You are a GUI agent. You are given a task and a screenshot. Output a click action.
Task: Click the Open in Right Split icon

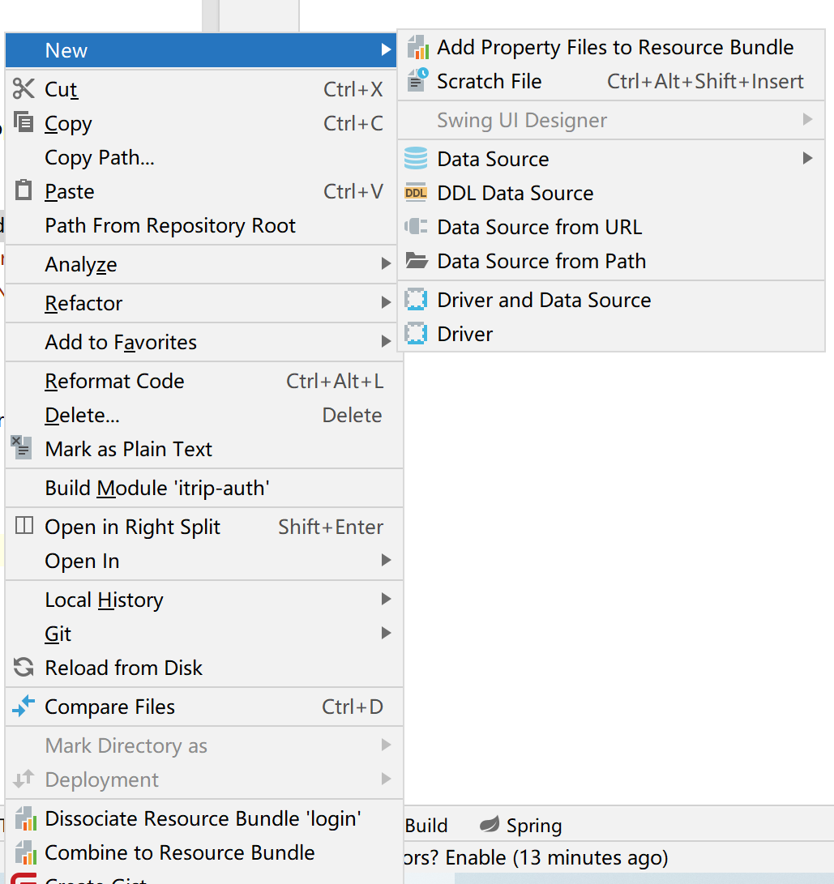(x=24, y=527)
